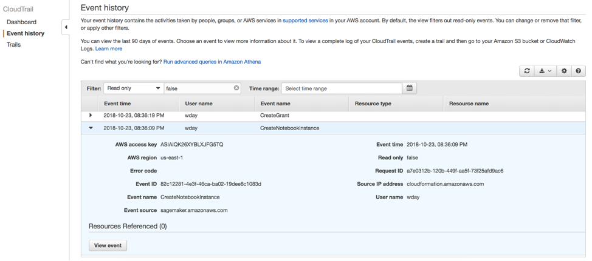Click the Select time range field
The height and width of the screenshot is (261, 592).
click(x=342, y=88)
